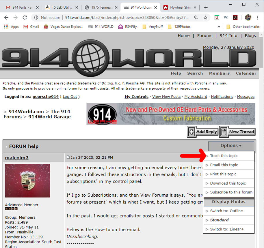Click View New Posts
The image size is (264, 248).
[x=166, y=97]
